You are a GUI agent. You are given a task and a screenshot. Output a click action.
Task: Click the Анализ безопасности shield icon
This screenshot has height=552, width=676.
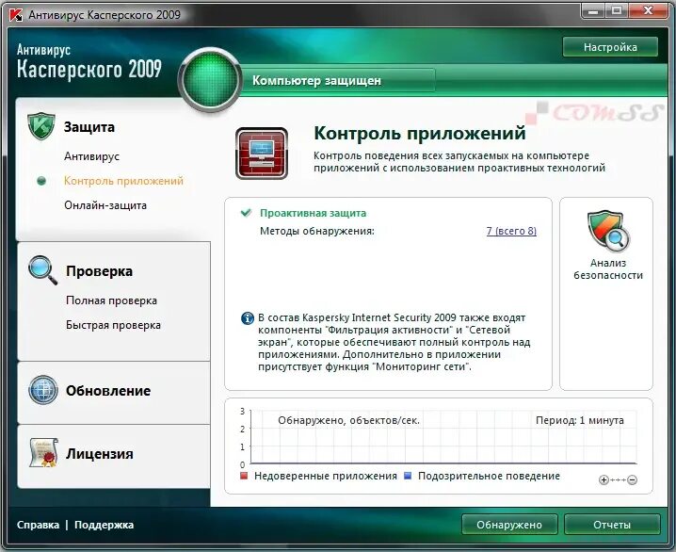[608, 231]
